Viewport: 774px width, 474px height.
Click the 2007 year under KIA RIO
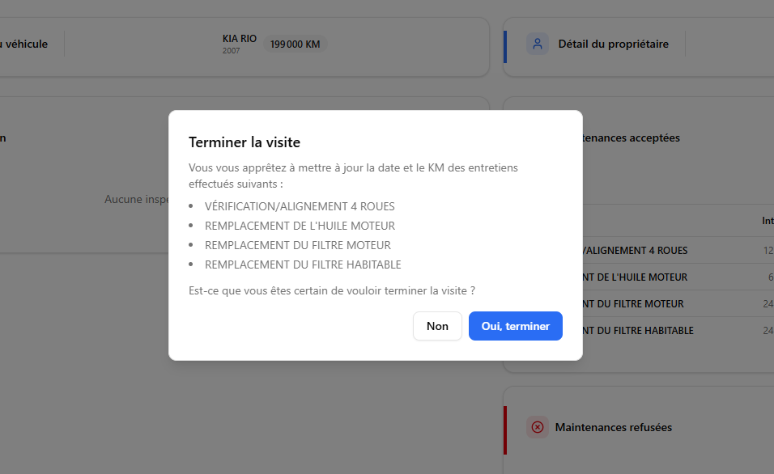[x=232, y=51]
